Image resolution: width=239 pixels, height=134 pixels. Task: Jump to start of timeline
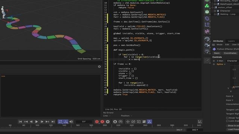coord(20,122)
